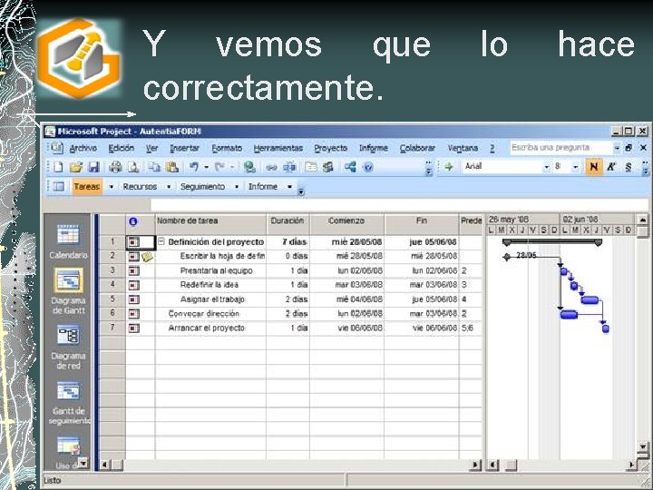Click the indicators column header info icon
Image resolution: width=653 pixels, height=490 pixels.
pos(132,221)
